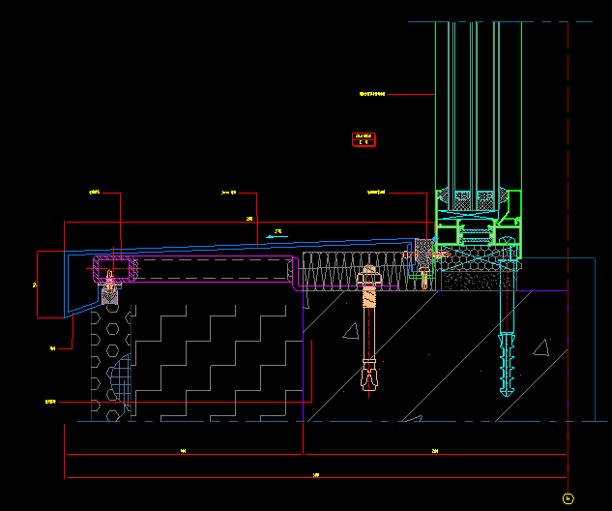The width and height of the screenshot is (612, 511).
Task: Select the magenta hatched bracket at the sill edge
Action: [112, 266]
